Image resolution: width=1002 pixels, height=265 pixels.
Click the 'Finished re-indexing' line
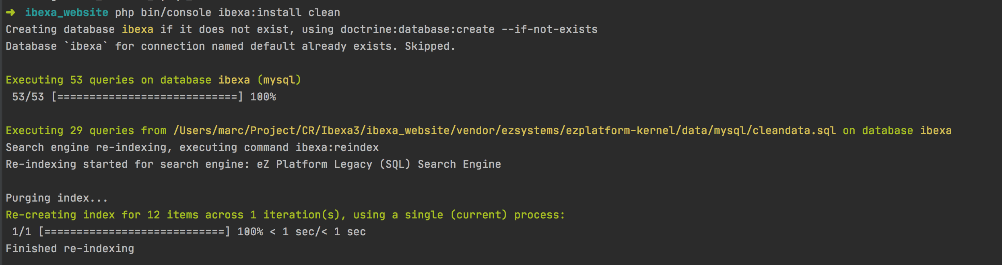pos(70,249)
